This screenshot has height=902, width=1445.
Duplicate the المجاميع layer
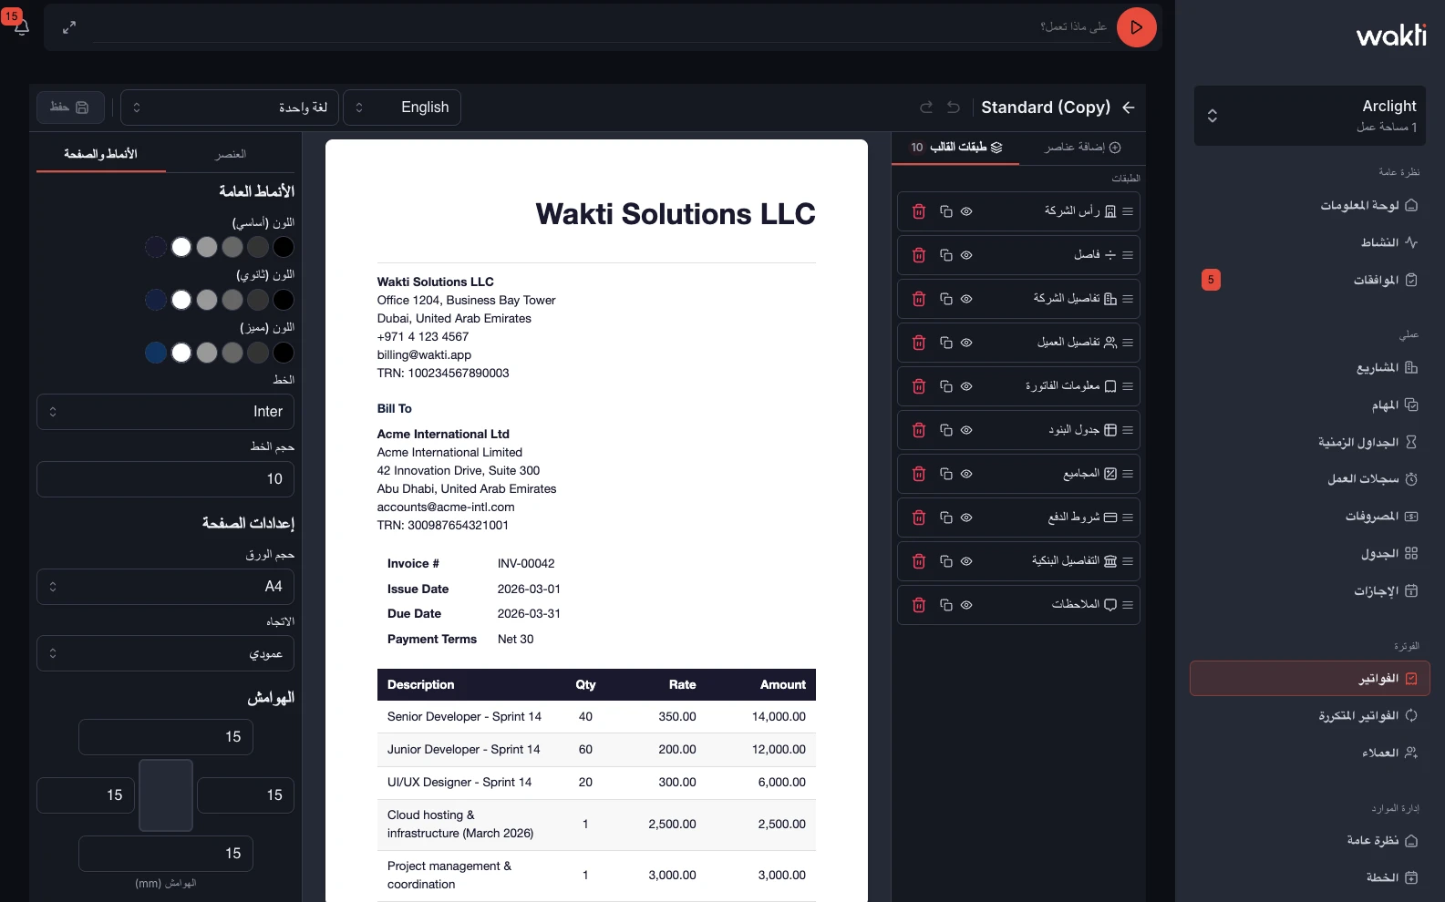coord(946,474)
